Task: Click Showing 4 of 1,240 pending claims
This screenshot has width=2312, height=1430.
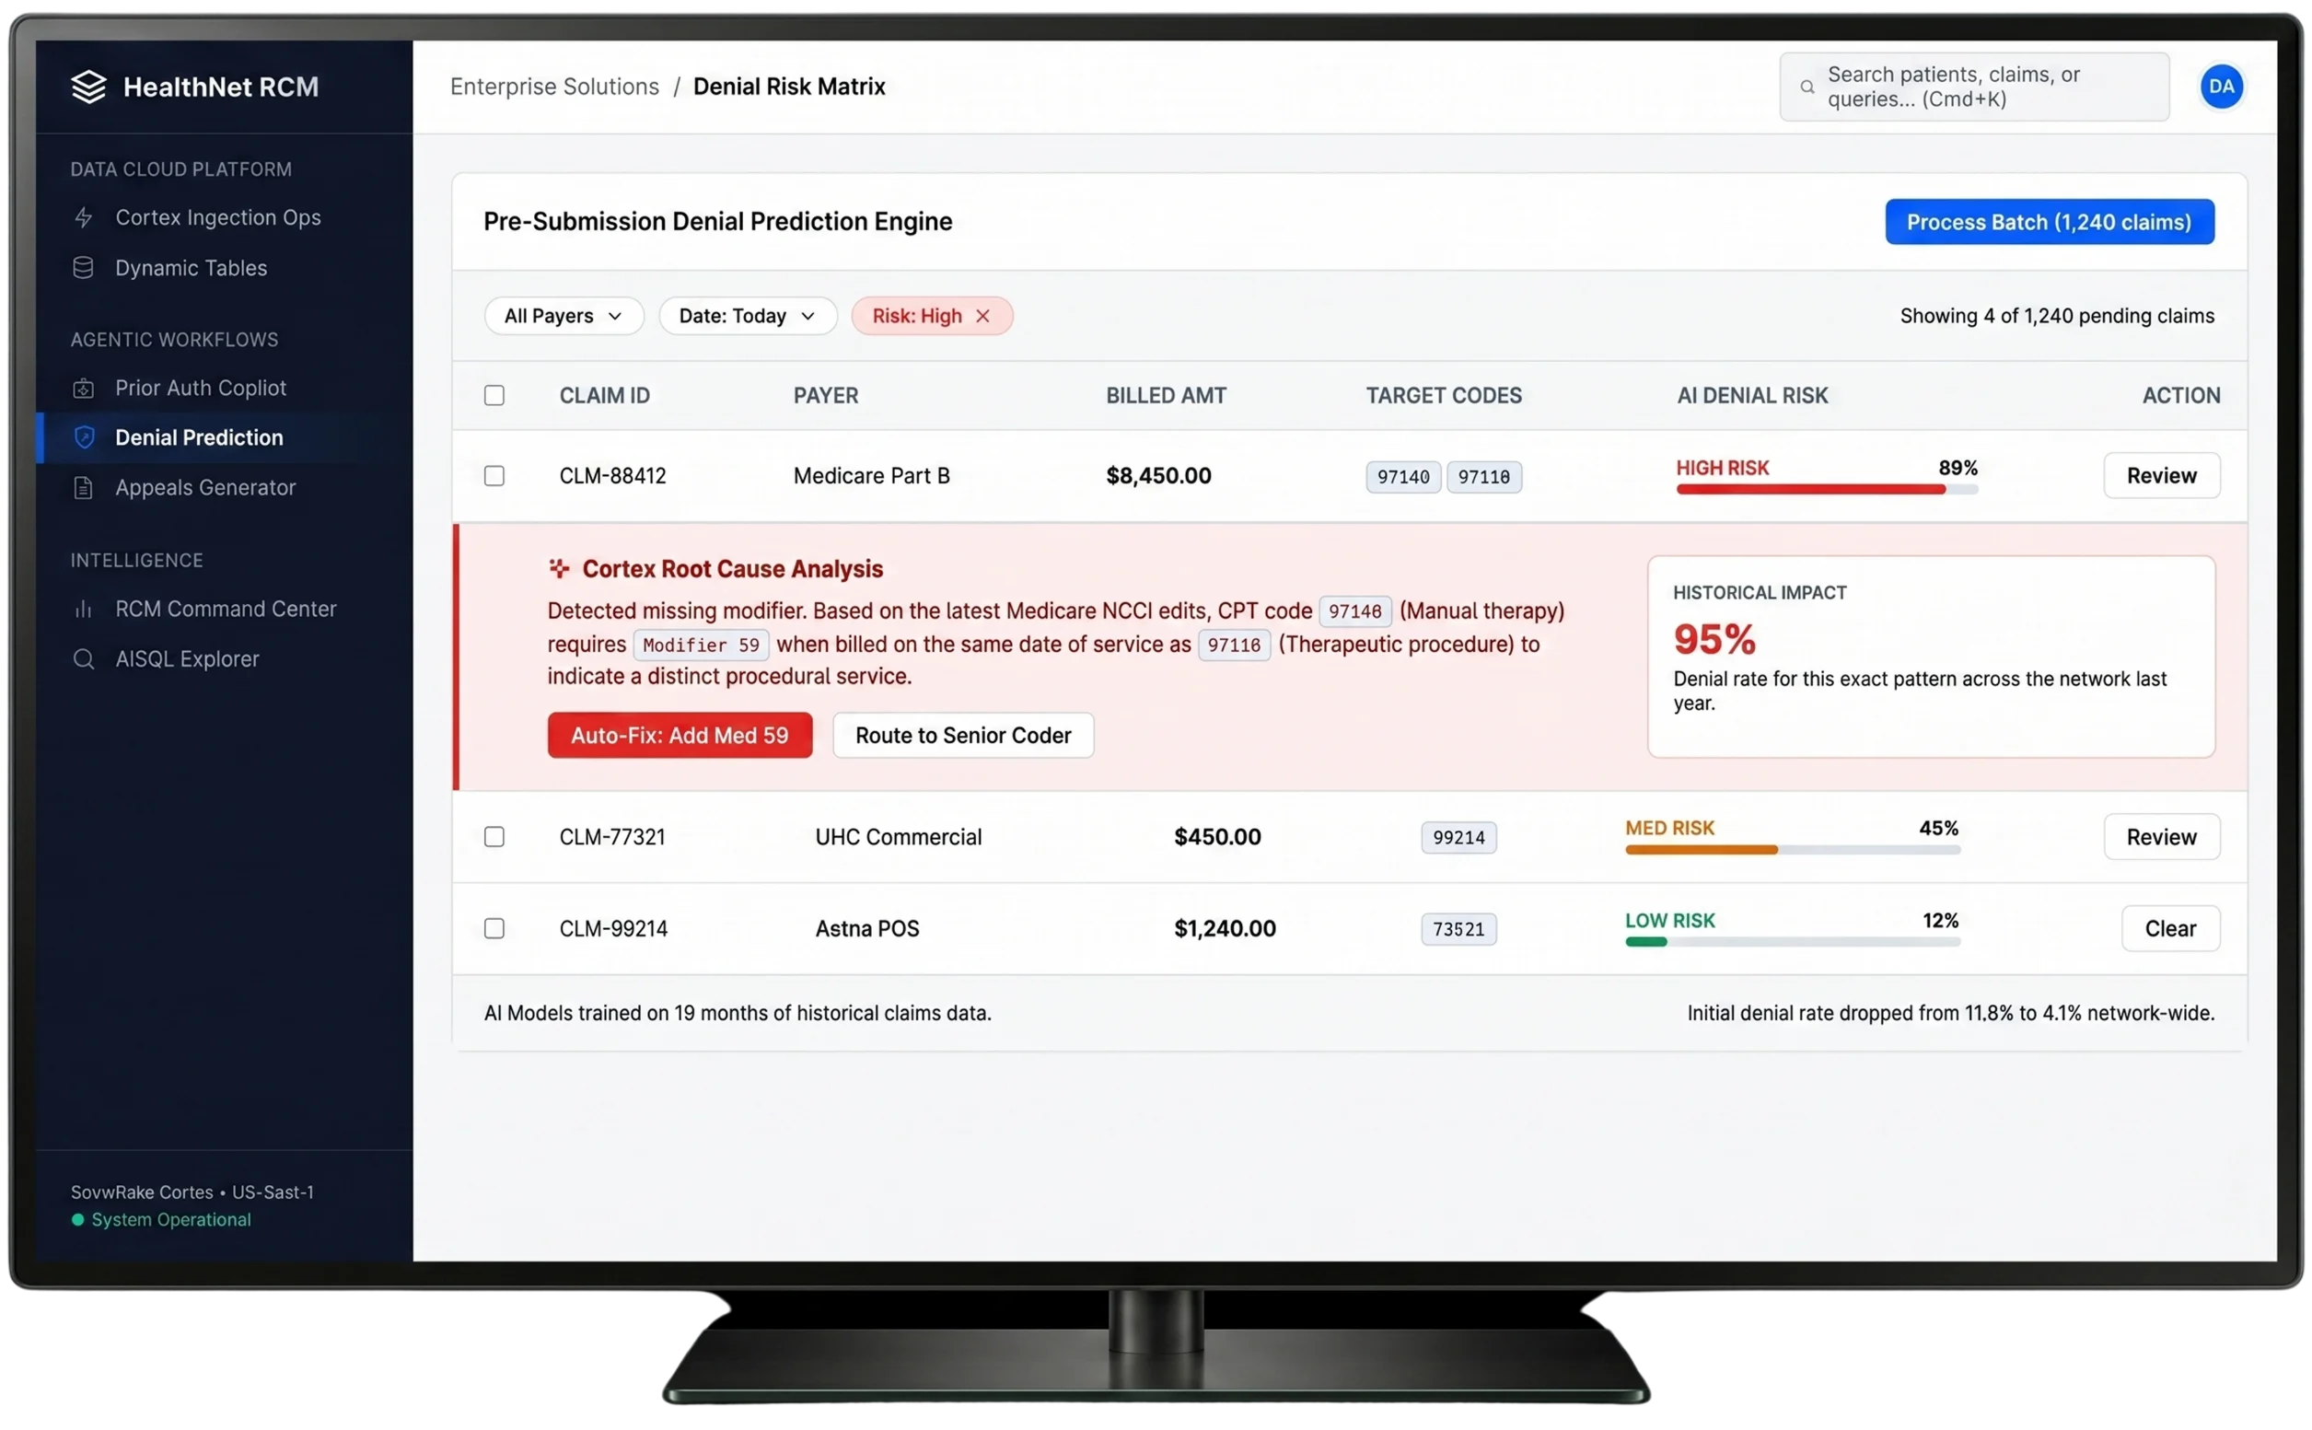Action: pos(2056,316)
